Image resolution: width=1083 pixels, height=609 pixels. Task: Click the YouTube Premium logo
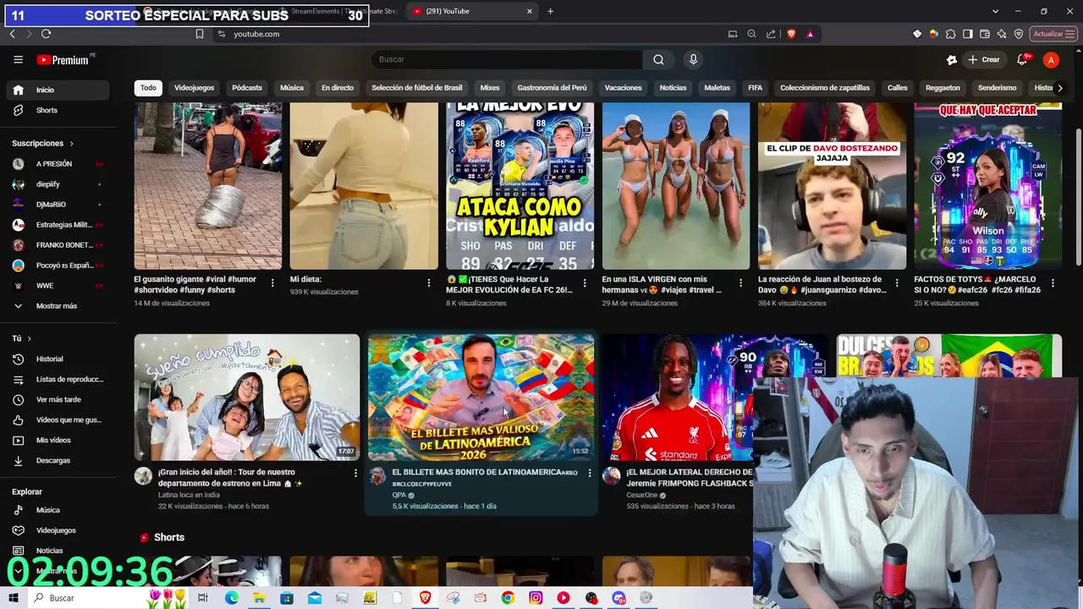click(63, 59)
